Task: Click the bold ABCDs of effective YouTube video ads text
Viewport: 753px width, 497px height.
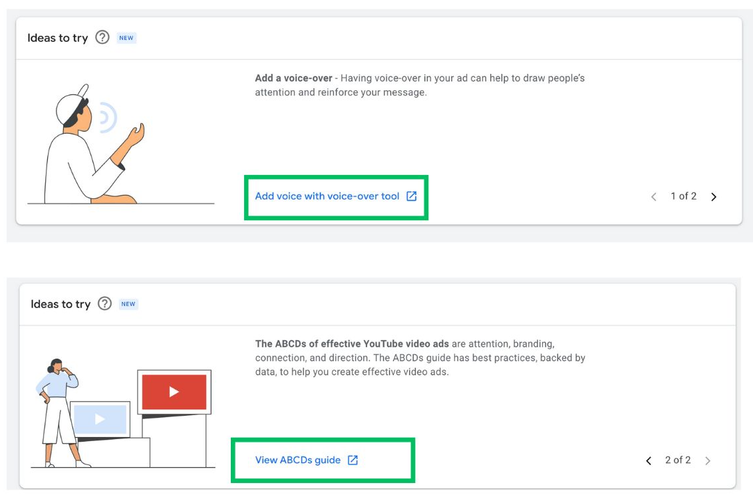Action: 352,344
